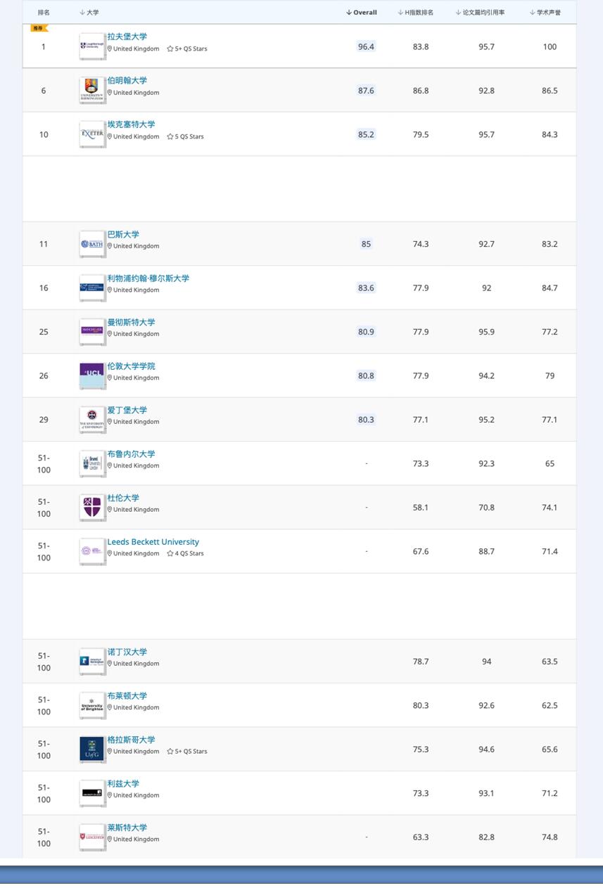Sort by the 大学 column header
This screenshot has width=603, height=888.
coord(89,13)
